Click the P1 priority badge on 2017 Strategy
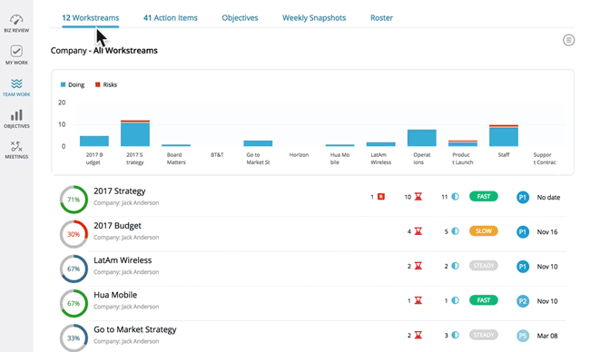Screen dimensions: 590x352 (522, 197)
